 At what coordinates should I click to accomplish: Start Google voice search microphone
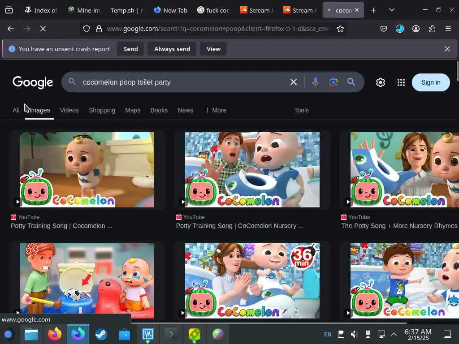315,82
